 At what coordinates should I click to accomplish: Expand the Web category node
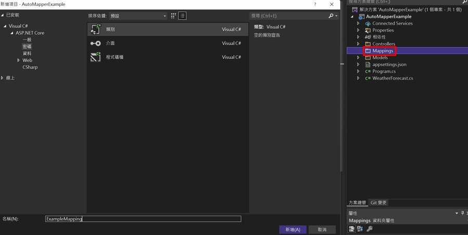click(x=18, y=60)
